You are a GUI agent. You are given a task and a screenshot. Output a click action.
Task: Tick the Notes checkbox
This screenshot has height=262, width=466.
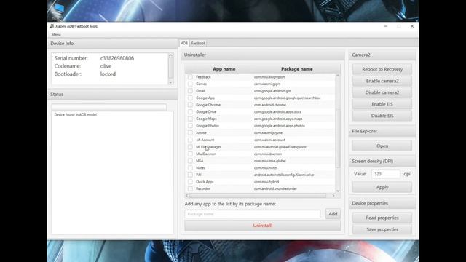(x=190, y=168)
